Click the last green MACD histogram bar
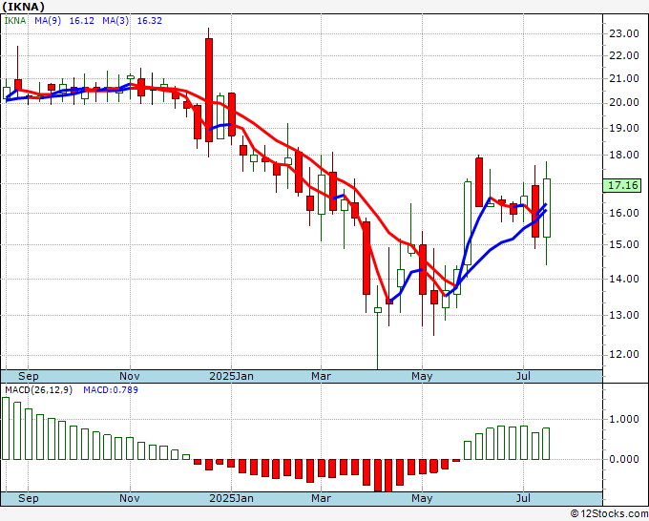The height and width of the screenshot is (521, 649). tap(546, 444)
